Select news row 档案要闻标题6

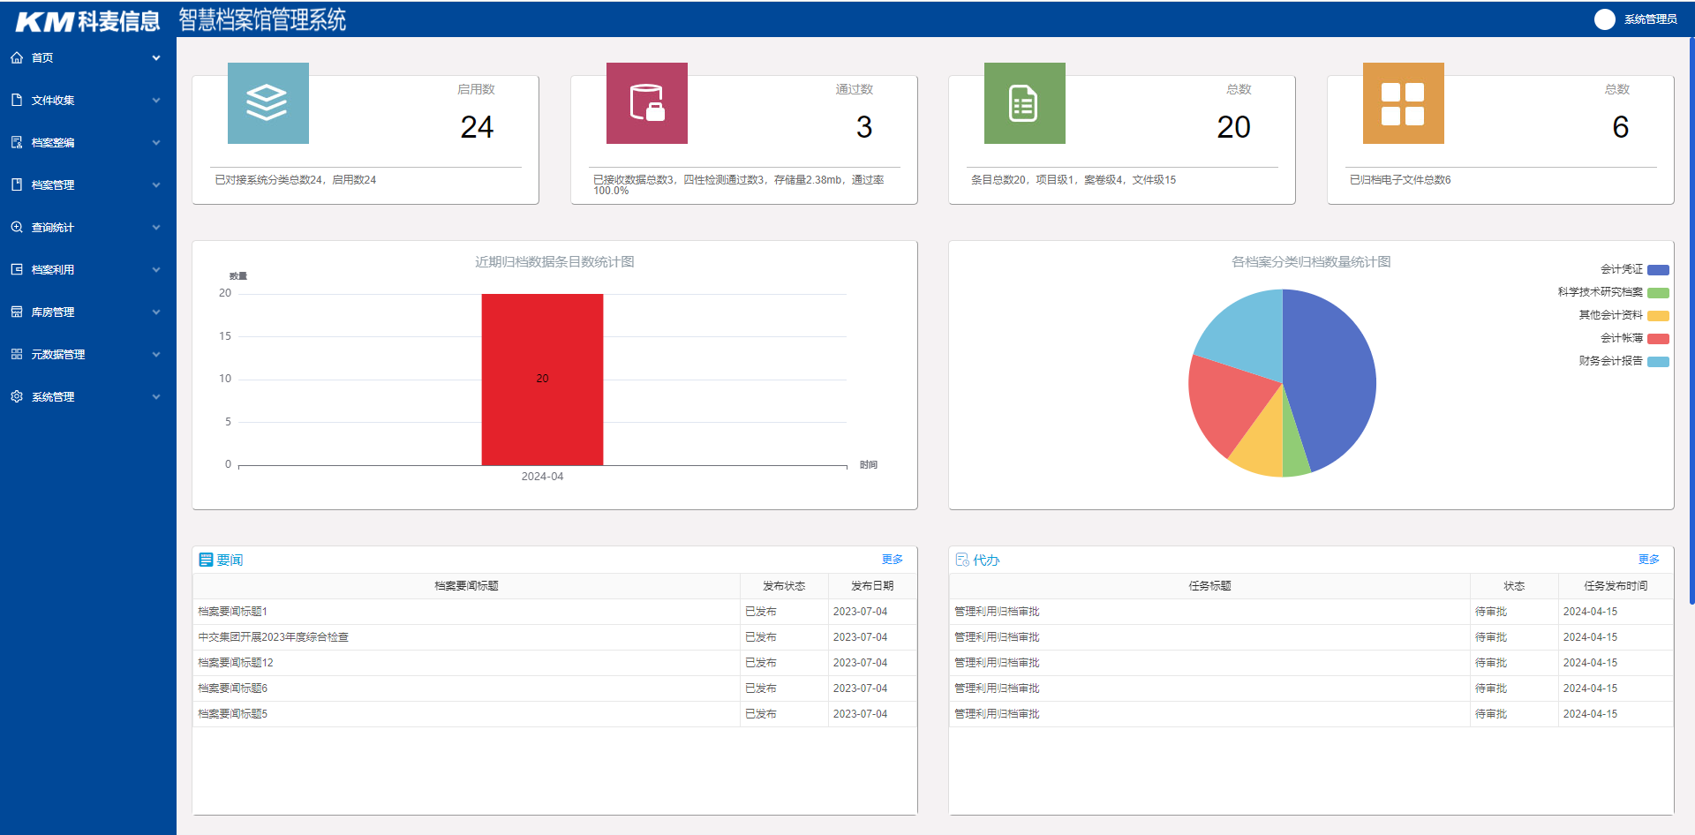click(x=554, y=688)
